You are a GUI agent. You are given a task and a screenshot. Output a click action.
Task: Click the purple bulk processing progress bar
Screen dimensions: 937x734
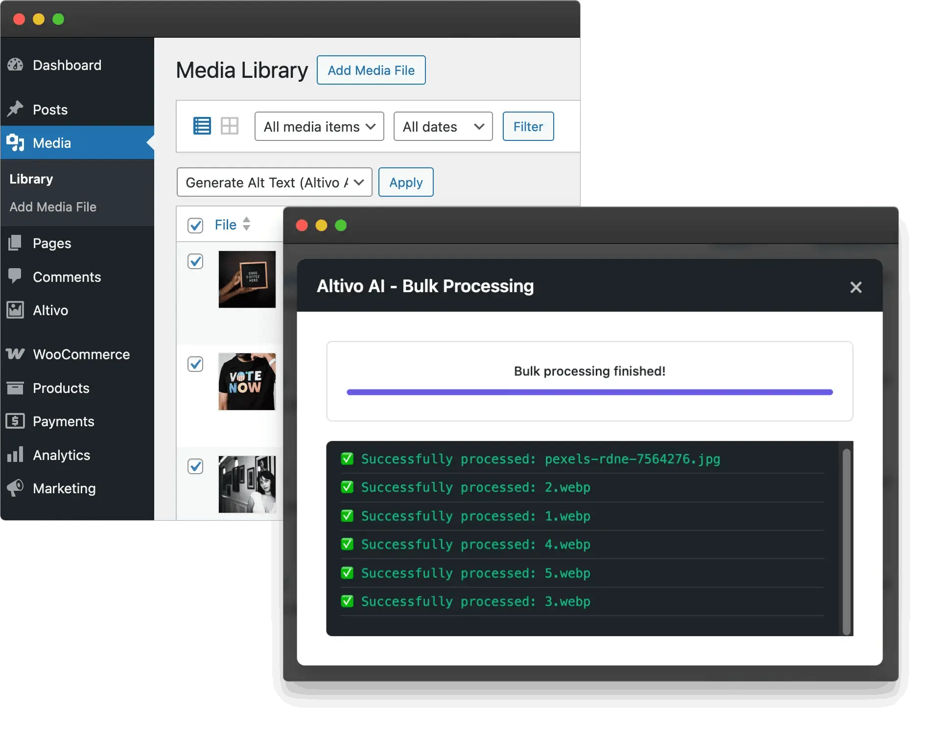click(589, 392)
